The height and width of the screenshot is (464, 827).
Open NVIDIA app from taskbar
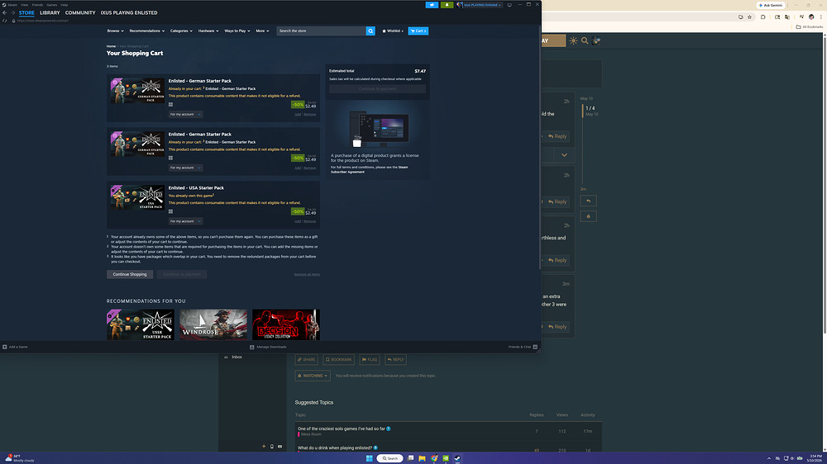click(446, 458)
